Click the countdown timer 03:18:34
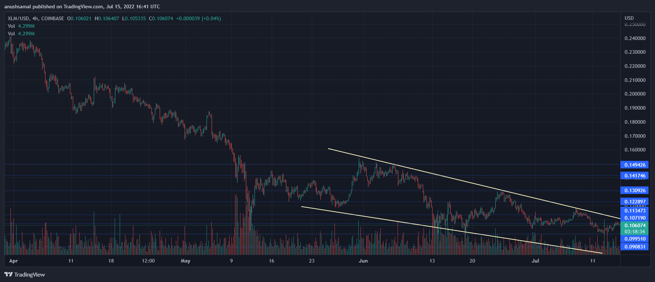This screenshot has height=282, width=655. coord(634,232)
